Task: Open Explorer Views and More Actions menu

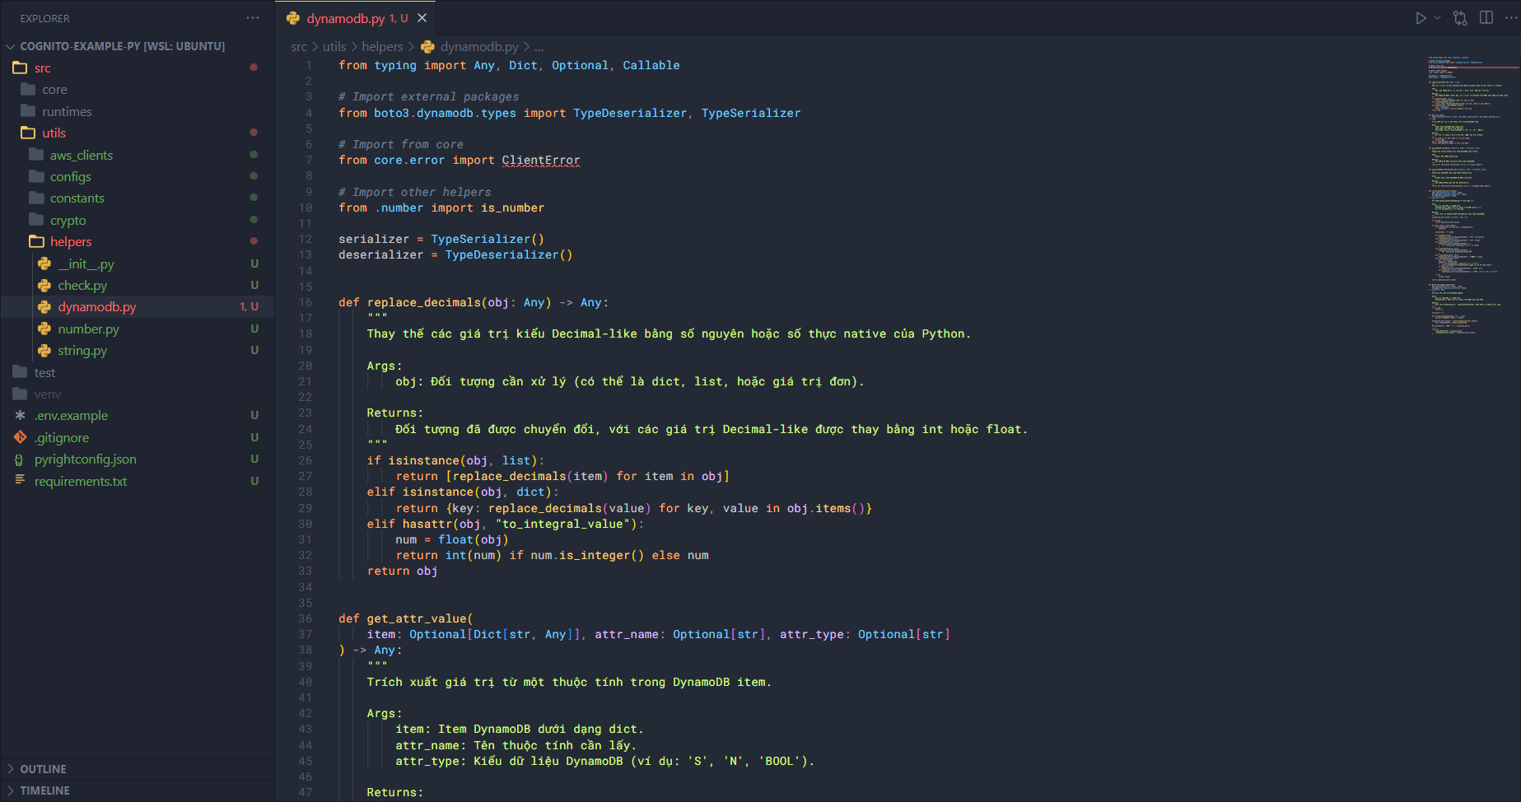Action: point(252,18)
